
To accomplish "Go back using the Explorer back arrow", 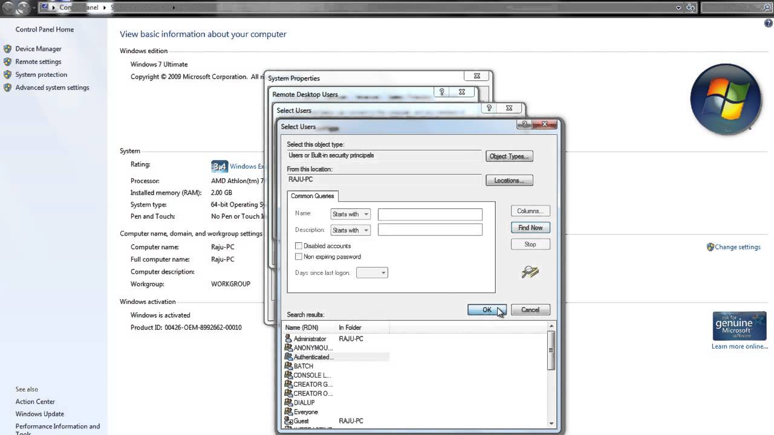I will (8, 8).
